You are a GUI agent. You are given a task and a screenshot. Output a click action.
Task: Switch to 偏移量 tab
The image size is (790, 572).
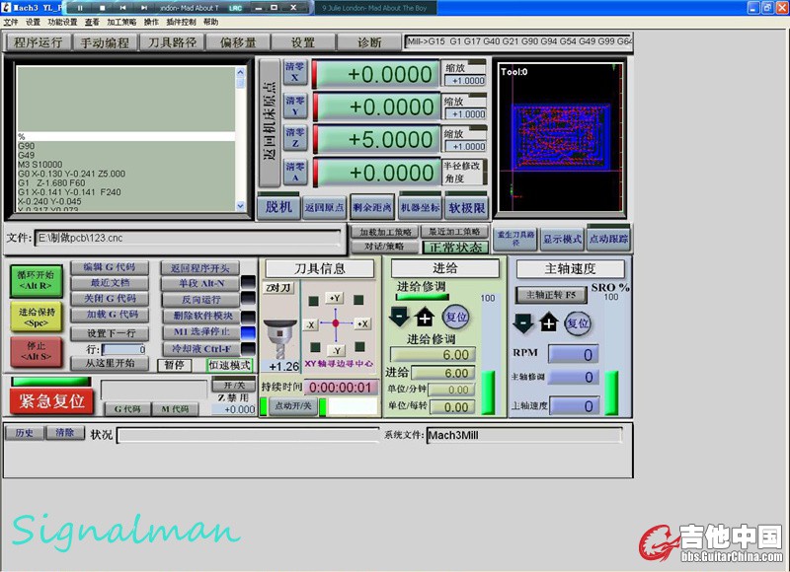(238, 42)
